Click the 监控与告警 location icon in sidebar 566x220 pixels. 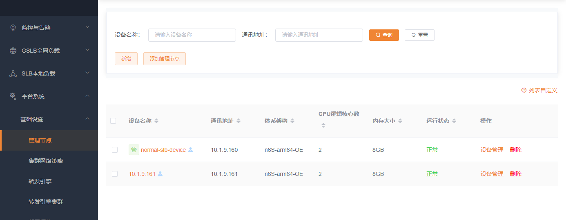13,28
